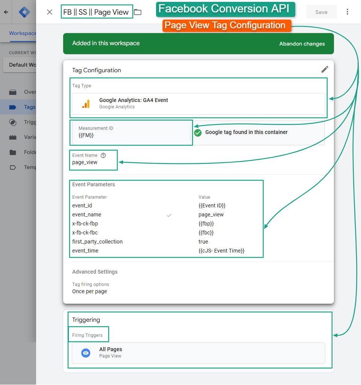Image resolution: width=361 pixels, height=385 pixels.
Task: Click the Triggering section heading
Action: (x=86, y=320)
